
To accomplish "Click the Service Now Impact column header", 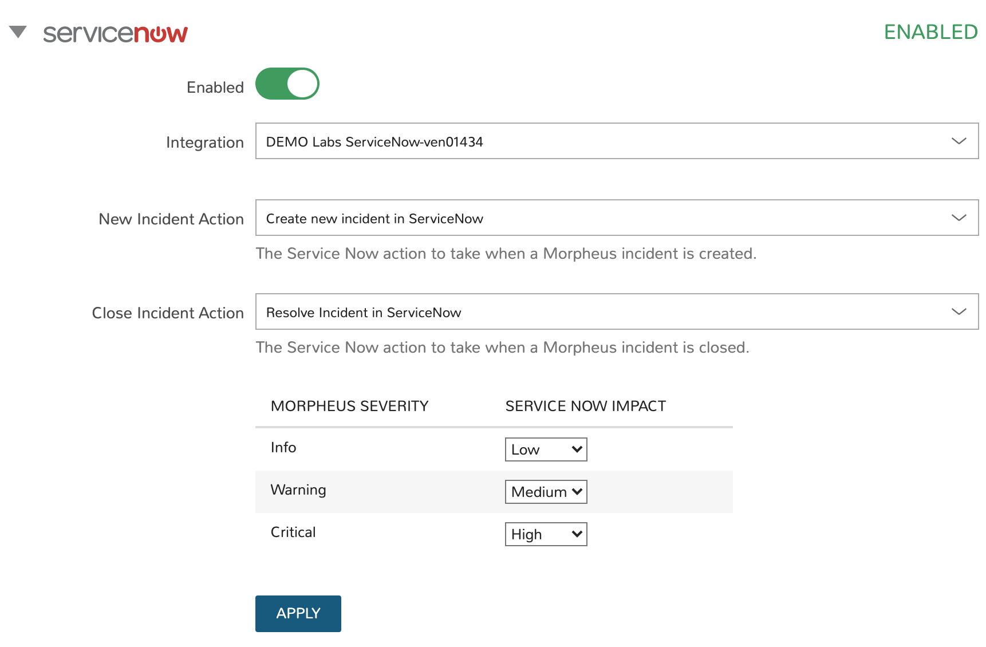I will pyautogui.click(x=585, y=406).
